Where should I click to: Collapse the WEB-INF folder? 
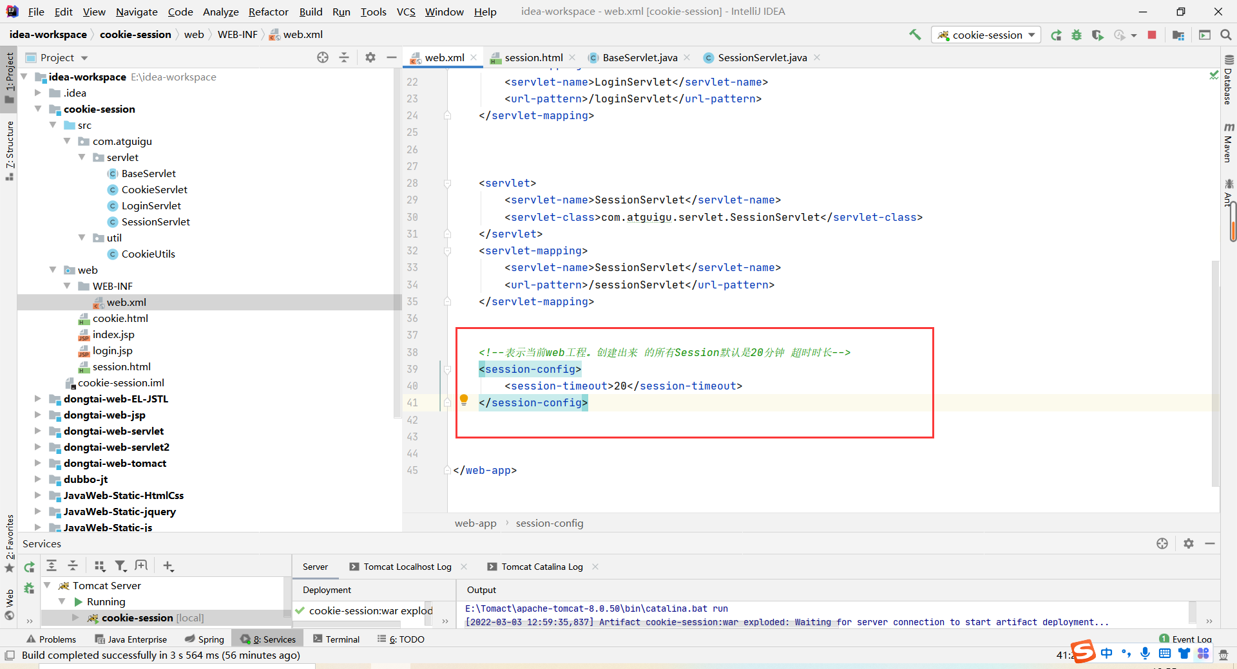67,286
